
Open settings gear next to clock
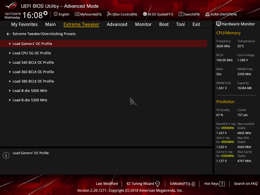coord(45,13)
